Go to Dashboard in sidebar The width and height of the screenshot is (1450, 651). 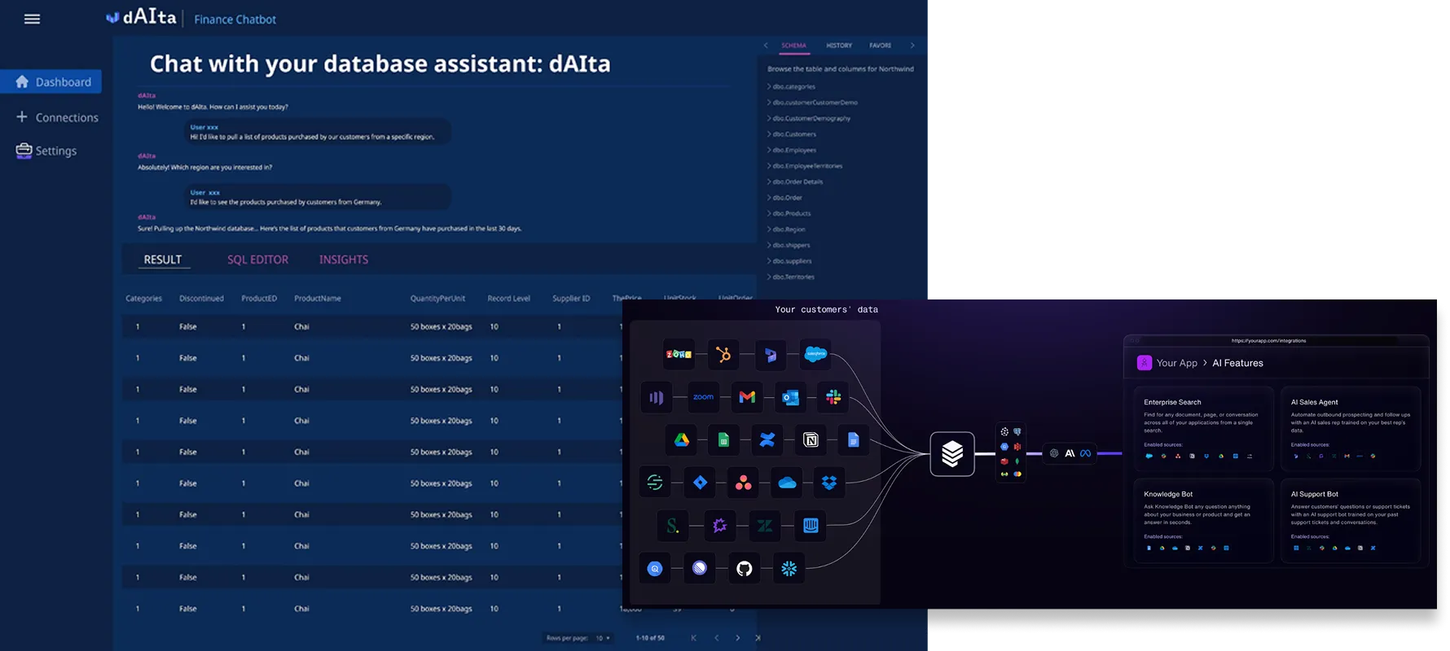pyautogui.click(x=51, y=81)
